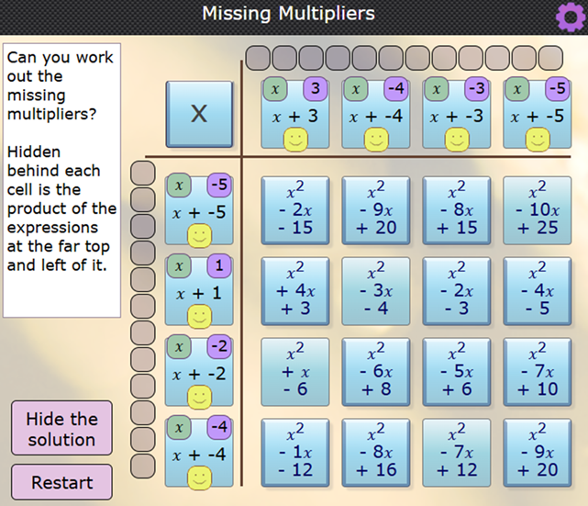Viewport: 588px width, 506px height.
Task: Click the x² - 8x + 16 product cell
Action: [x=375, y=452]
